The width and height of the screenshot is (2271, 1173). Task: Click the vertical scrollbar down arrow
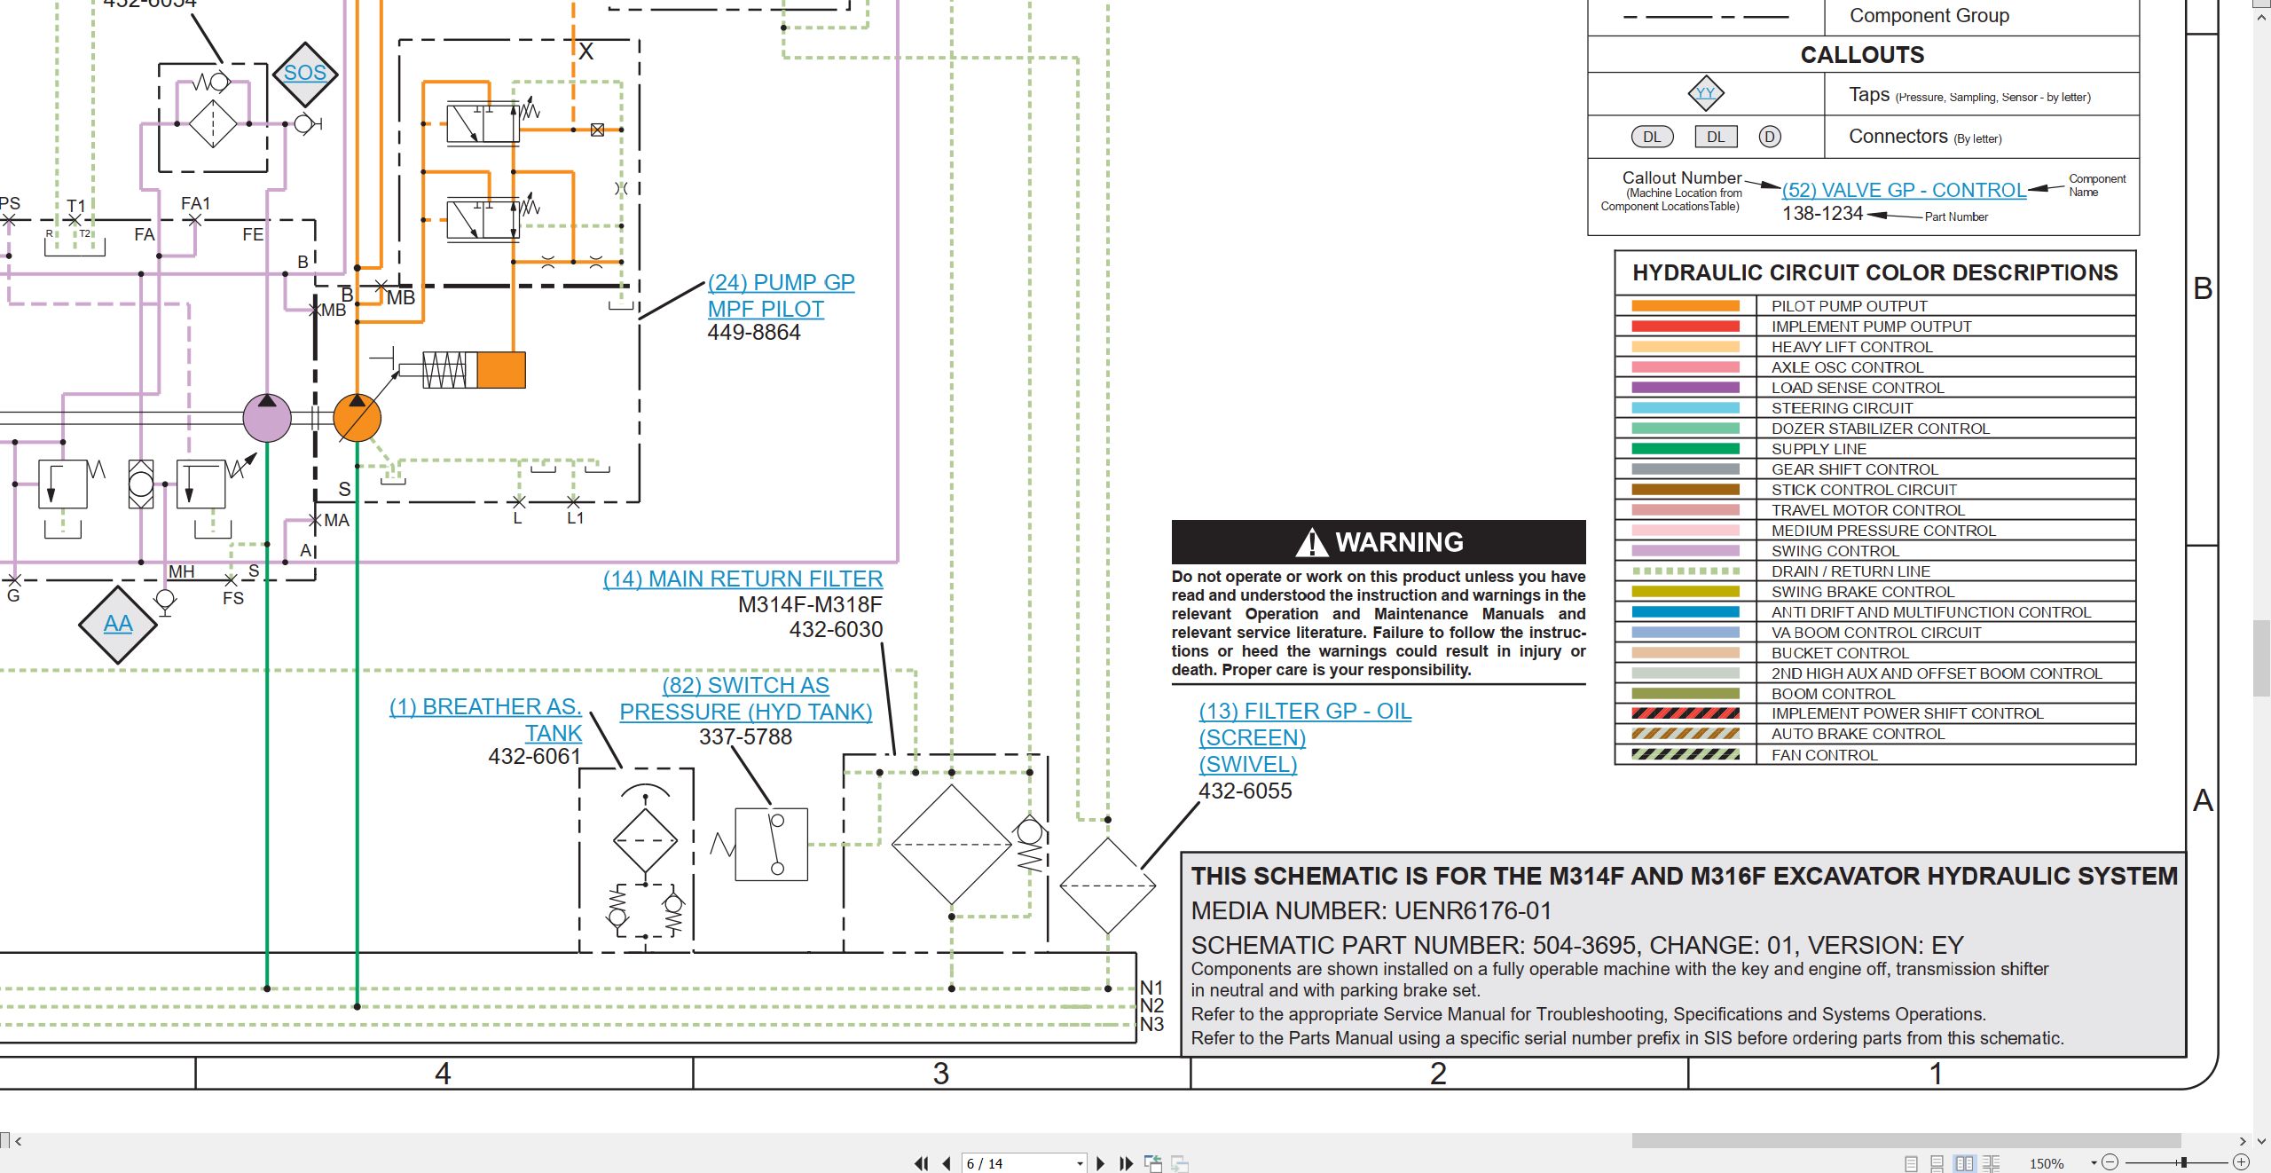2262,1141
